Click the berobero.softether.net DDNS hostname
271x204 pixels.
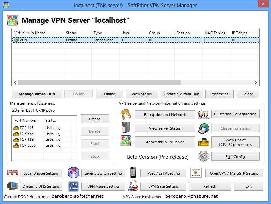(77, 196)
